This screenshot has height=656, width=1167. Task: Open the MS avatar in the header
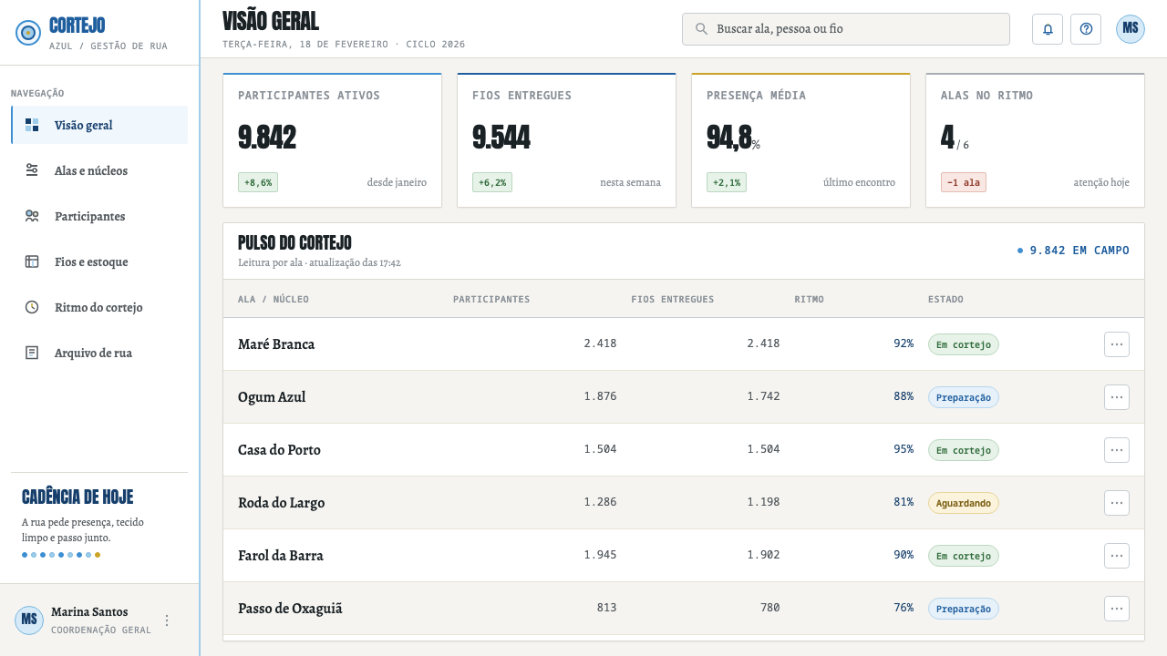point(1131,29)
